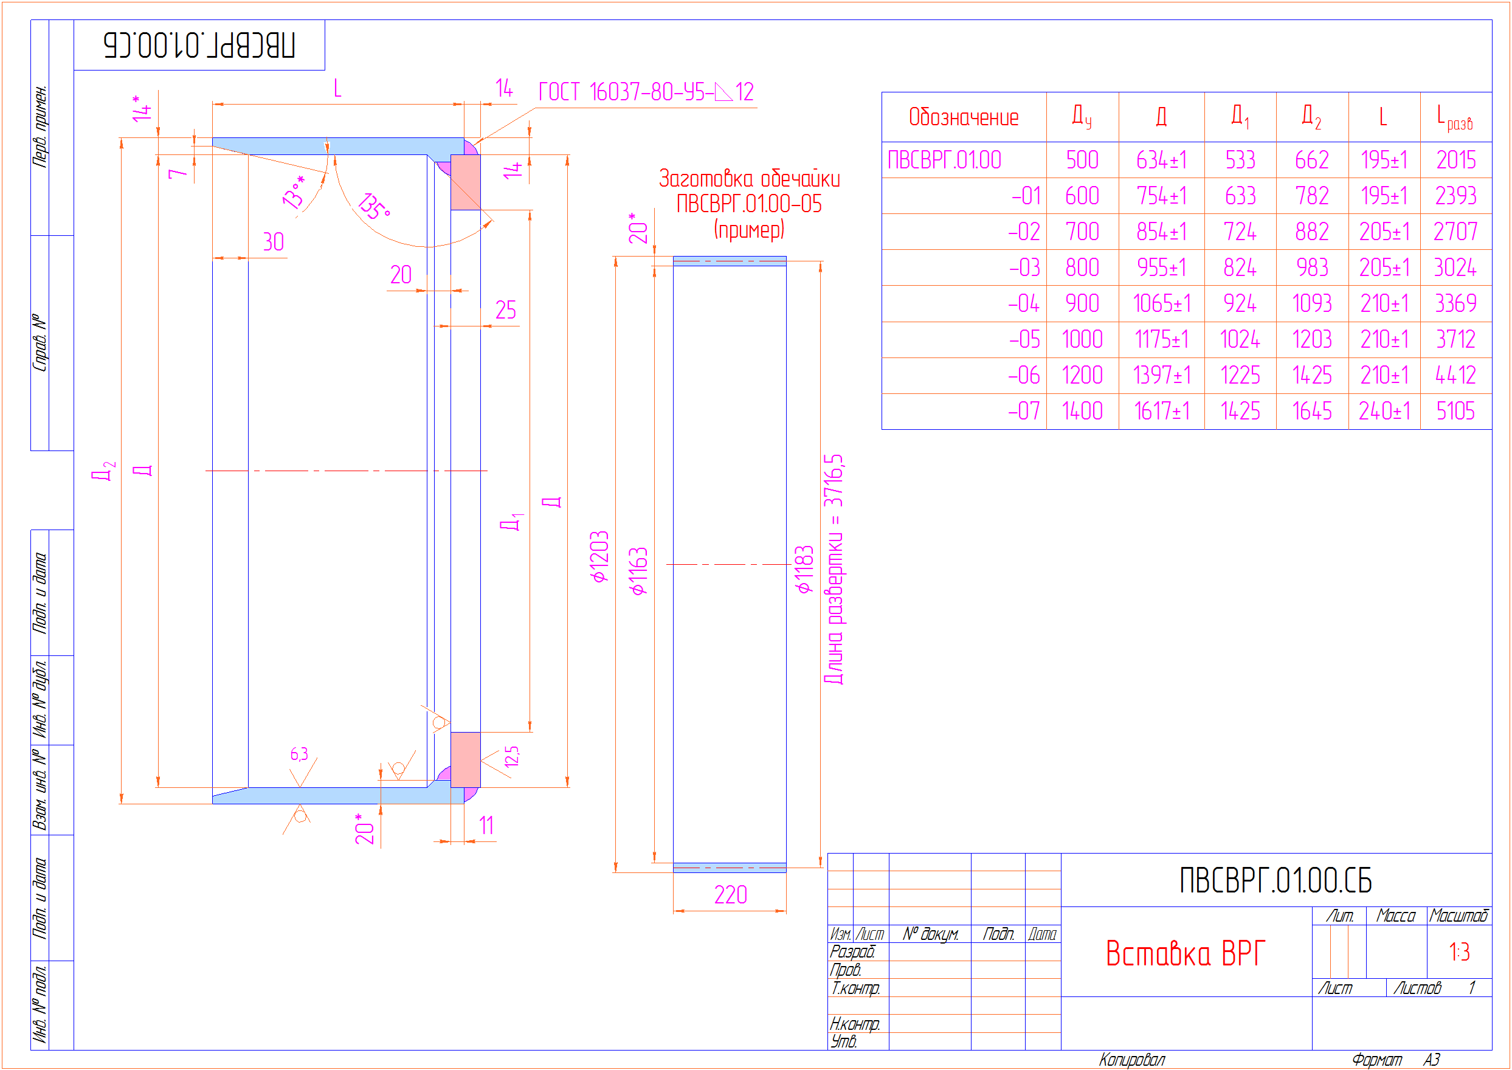The width and height of the screenshot is (1512, 1070).
Task: Select the 'Перв. примен.' side label
Action: 40,126
